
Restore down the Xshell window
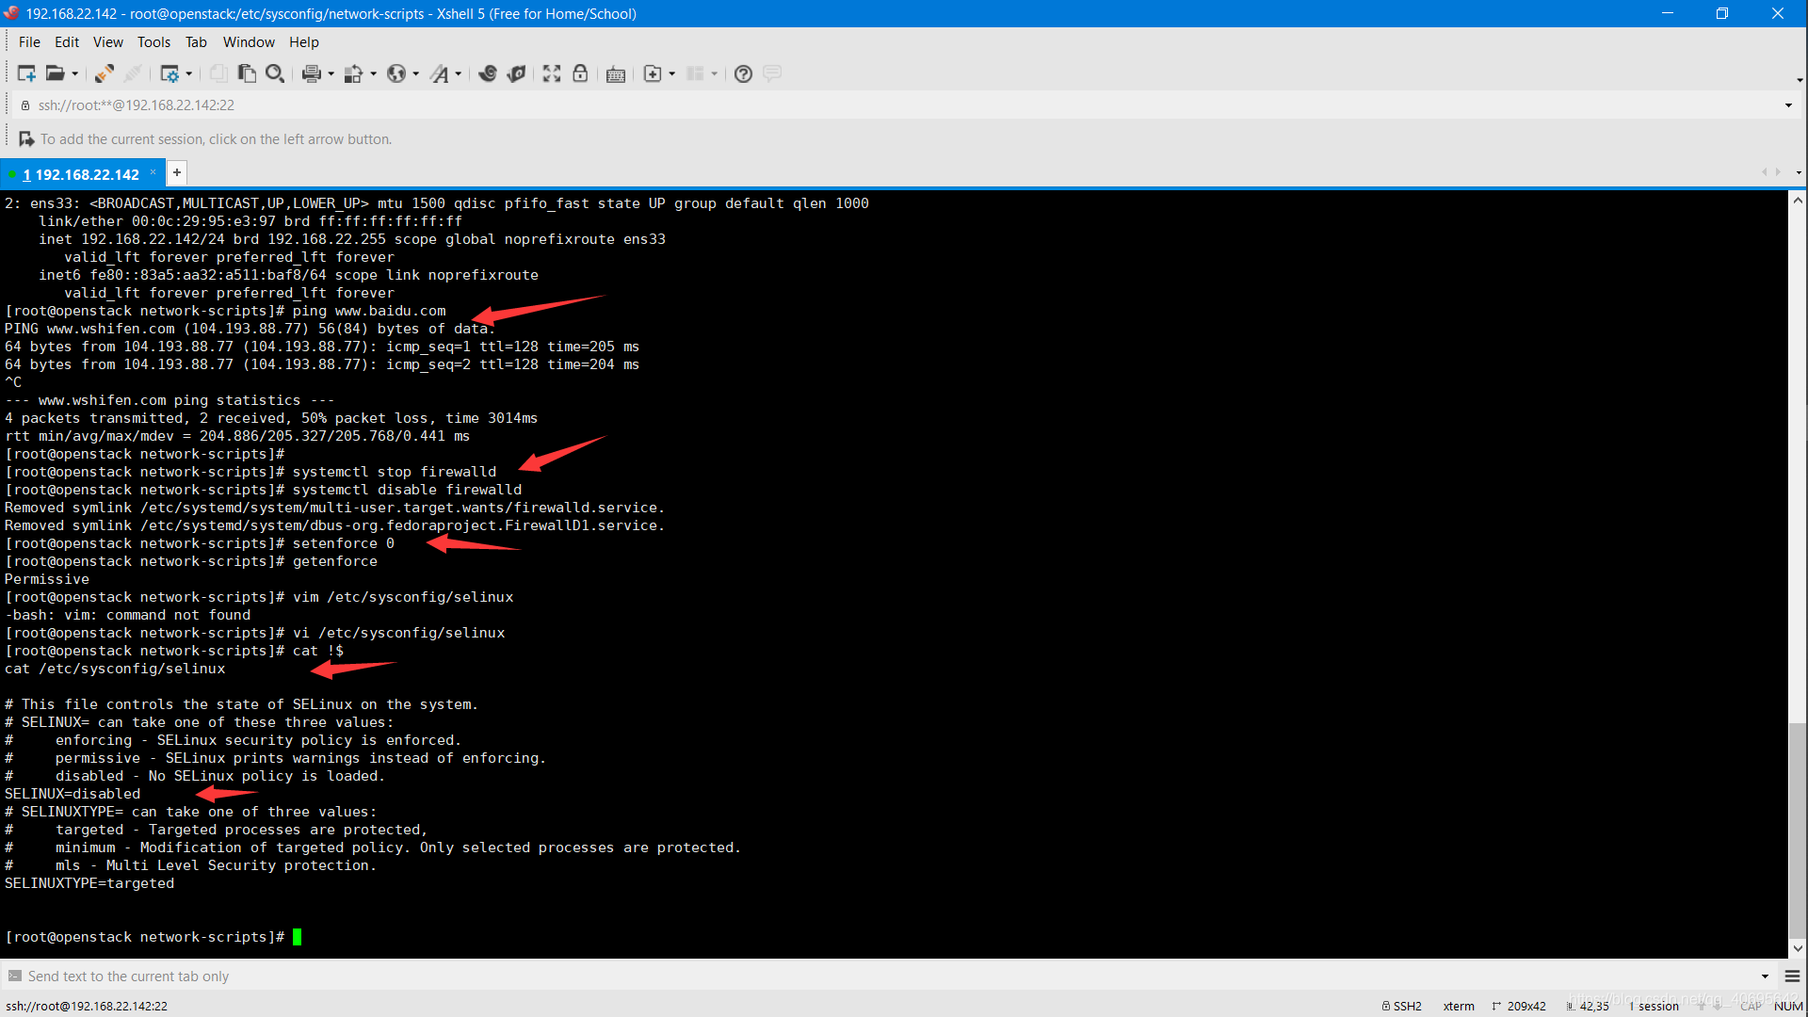pyautogui.click(x=1722, y=13)
